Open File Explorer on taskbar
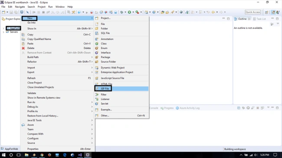 pos(26,155)
